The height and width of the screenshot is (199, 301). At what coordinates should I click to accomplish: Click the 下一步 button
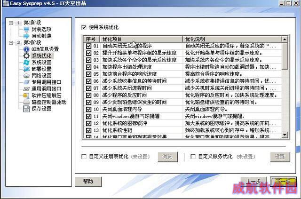(283, 182)
